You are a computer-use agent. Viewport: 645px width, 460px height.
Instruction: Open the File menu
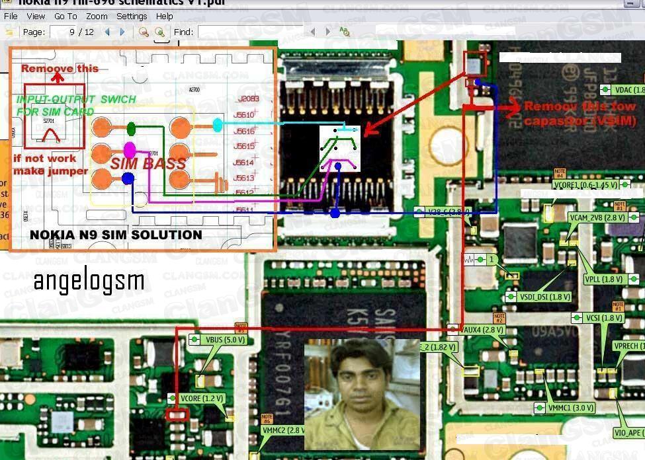click(11, 17)
